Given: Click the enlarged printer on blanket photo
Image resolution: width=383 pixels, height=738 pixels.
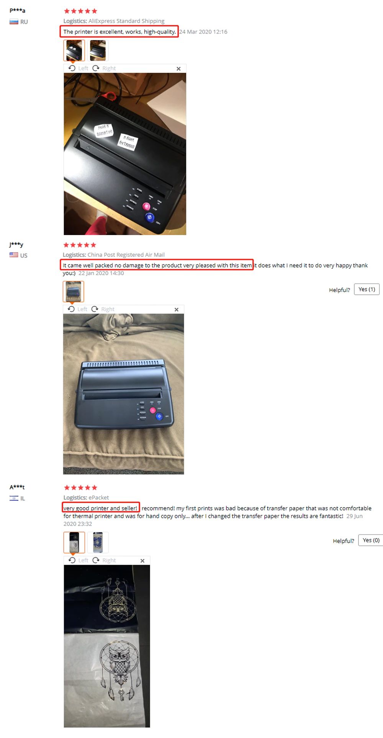Looking at the screenshot, I should tap(123, 394).
